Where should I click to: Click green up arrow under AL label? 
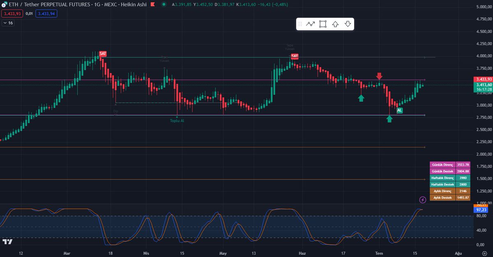tap(389, 119)
